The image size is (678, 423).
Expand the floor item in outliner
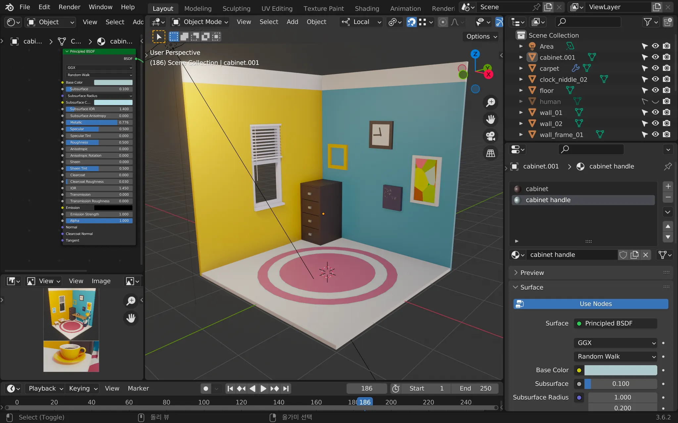point(521,90)
